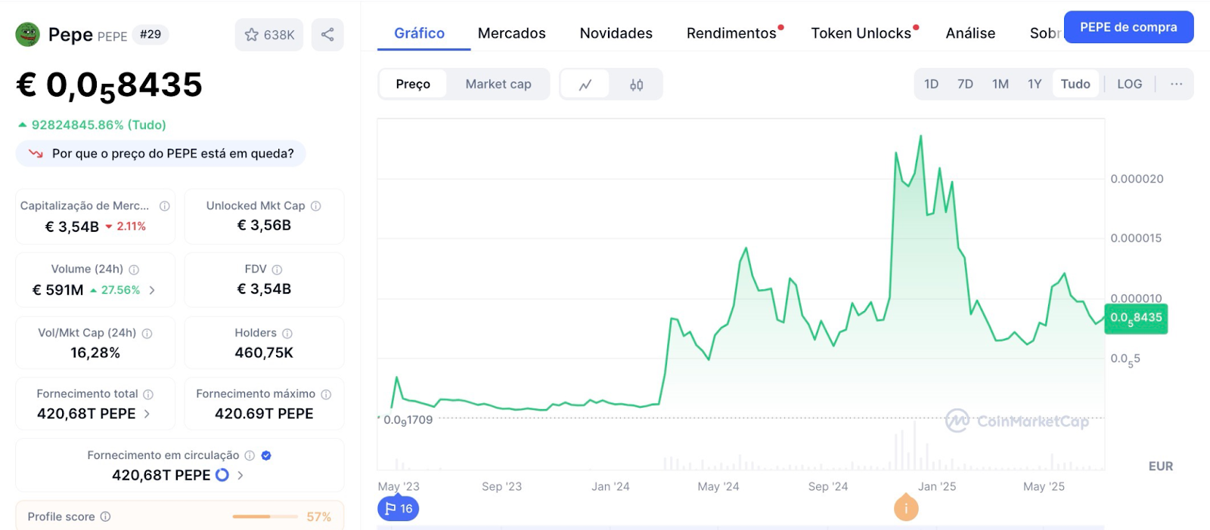This screenshot has height=530, width=1210.
Task: Click the circulating supply progress ring icon
Action: click(222, 475)
